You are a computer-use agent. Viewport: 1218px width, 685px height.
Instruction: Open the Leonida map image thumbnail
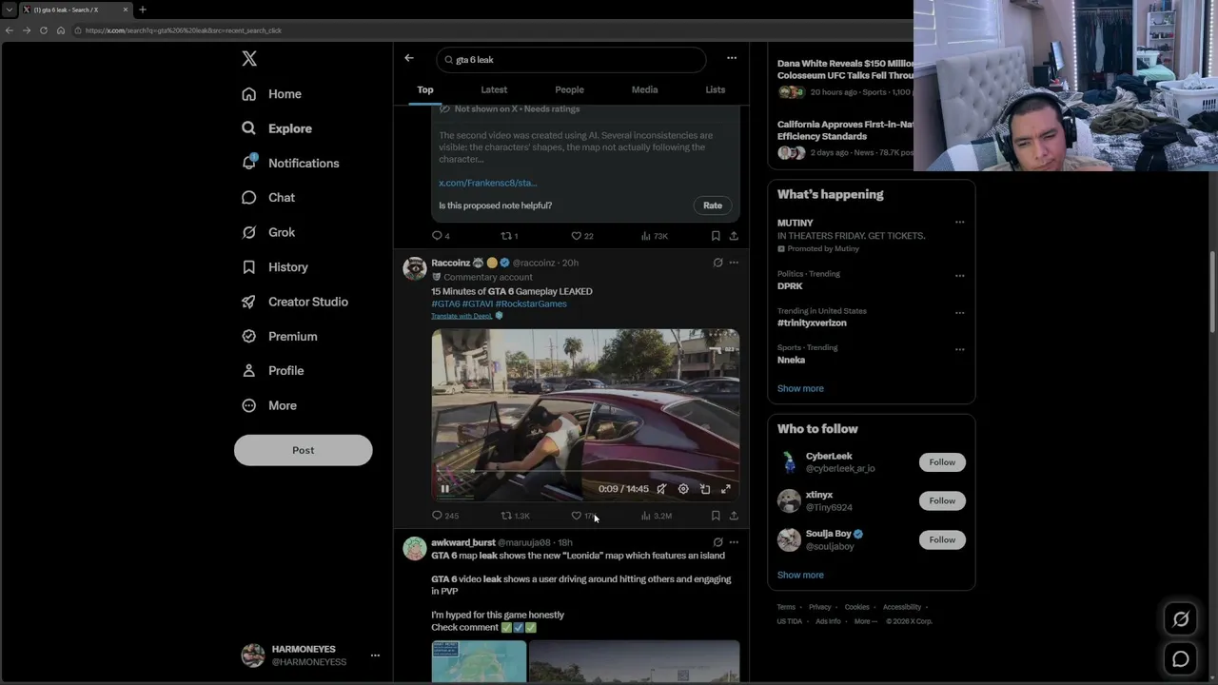click(479, 662)
